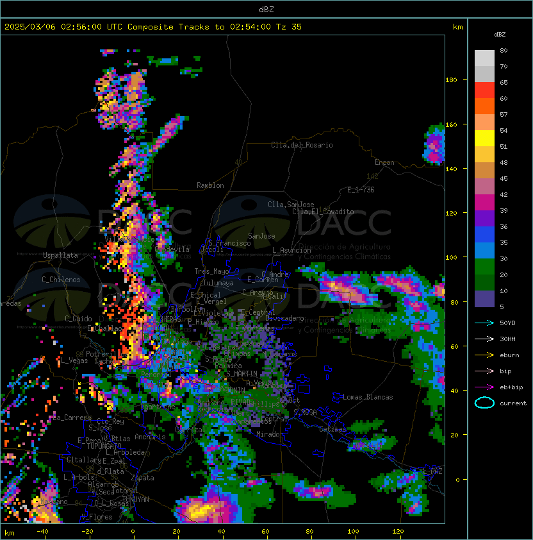Click the 'Clla.SanJose' map label
533x540 pixels.
(291, 205)
